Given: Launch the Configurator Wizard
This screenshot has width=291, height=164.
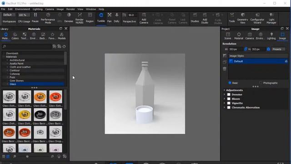Looking at the screenshot, I should 257,18.
